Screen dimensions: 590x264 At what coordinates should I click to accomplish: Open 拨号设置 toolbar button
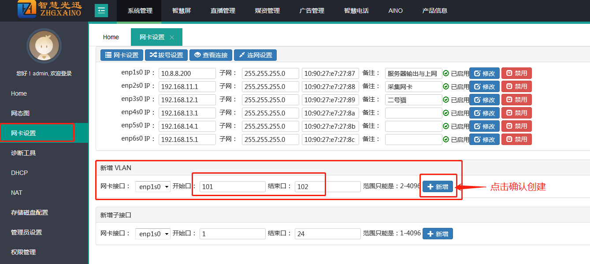click(166, 55)
